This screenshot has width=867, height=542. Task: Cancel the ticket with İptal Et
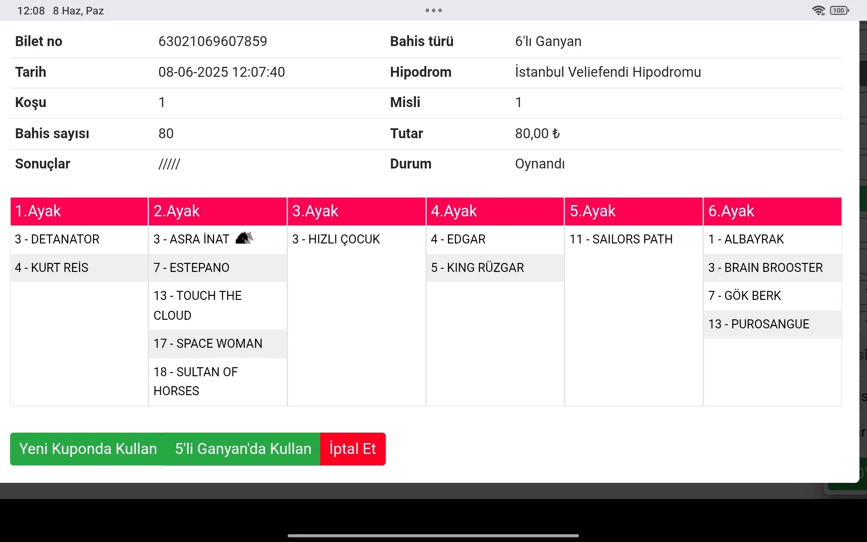pyautogui.click(x=353, y=449)
